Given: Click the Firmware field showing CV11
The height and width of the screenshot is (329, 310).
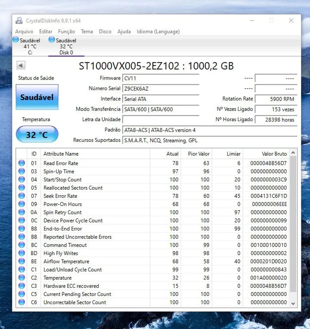Looking at the screenshot, I should click(x=161, y=78).
